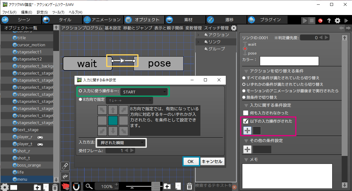Click the magnifier zoom icon
The height and width of the screenshot is (191, 352).
[89, 186]
